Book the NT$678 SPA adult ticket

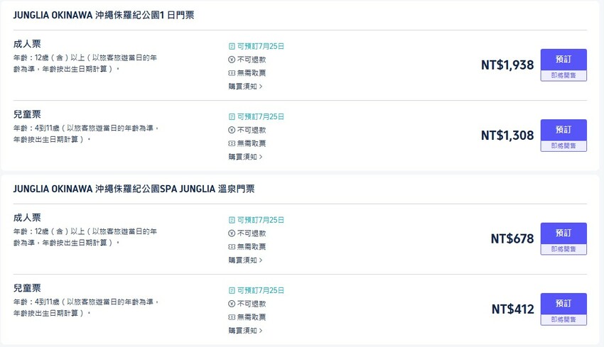coord(563,233)
